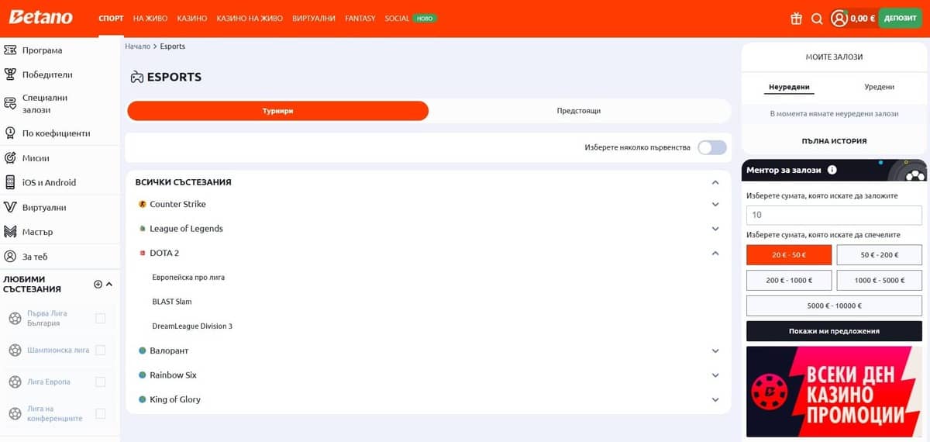Click the DOTA 2 game icon
Viewport: 930px width, 442px height.
pyautogui.click(x=143, y=254)
